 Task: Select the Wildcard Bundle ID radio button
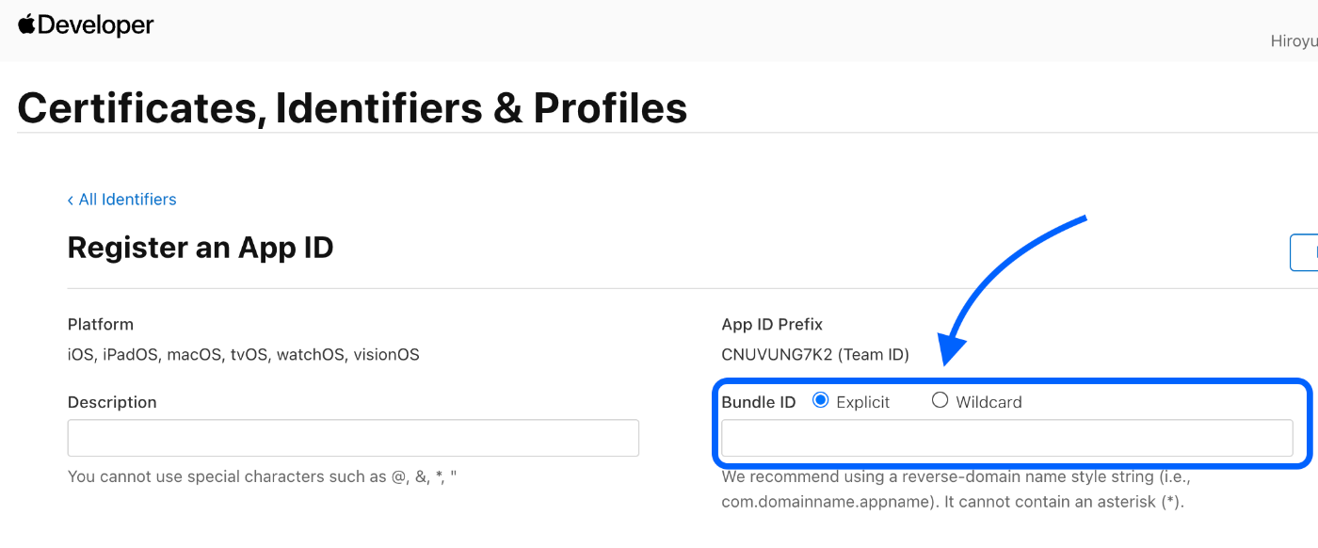click(940, 401)
